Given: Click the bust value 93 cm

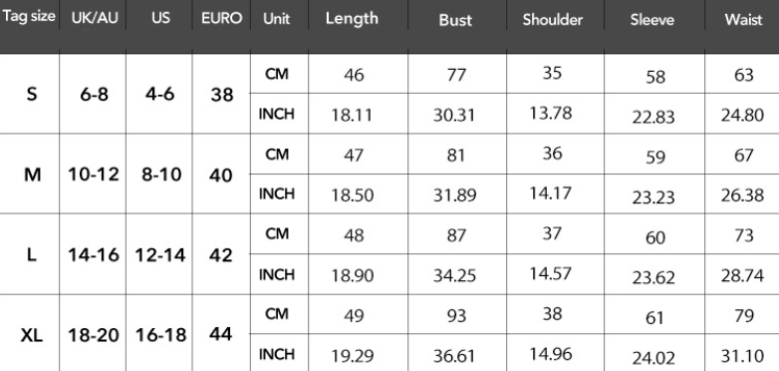Looking at the screenshot, I should pyautogui.click(x=456, y=316).
